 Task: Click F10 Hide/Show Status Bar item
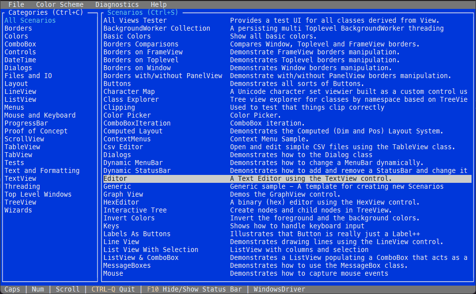point(194,289)
